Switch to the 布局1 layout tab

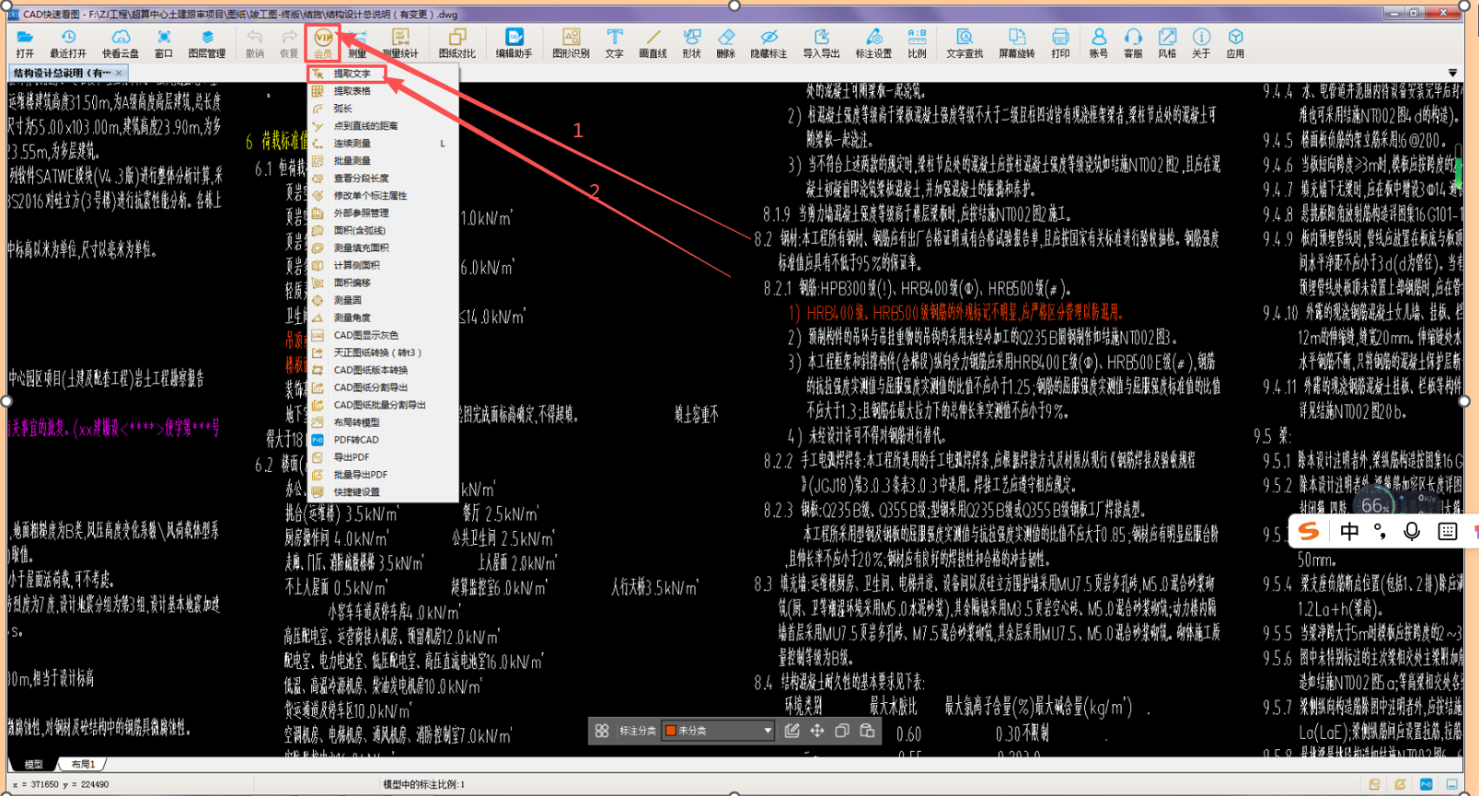[x=83, y=765]
